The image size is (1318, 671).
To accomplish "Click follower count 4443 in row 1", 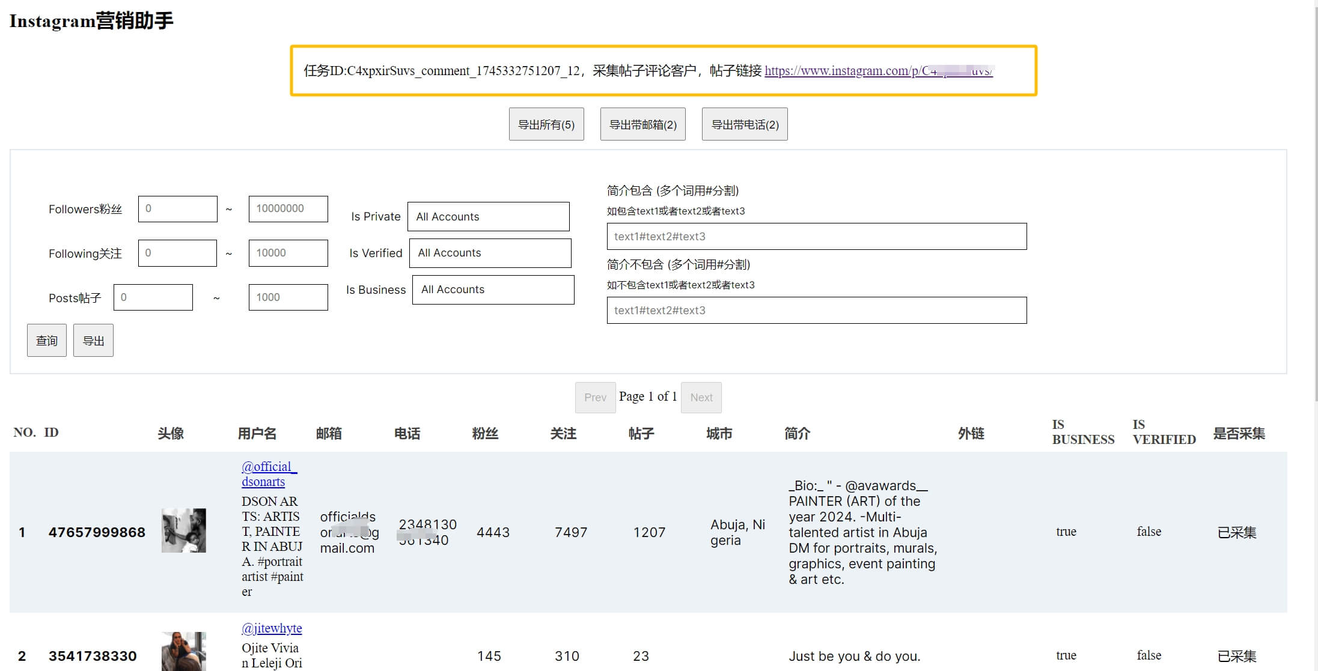I will coord(493,532).
